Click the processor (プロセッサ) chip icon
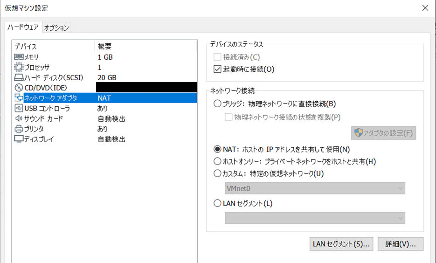The width and height of the screenshot is (436, 263). [x=19, y=67]
